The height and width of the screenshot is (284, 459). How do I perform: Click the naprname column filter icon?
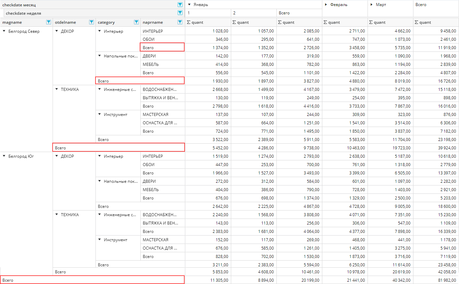click(180, 22)
